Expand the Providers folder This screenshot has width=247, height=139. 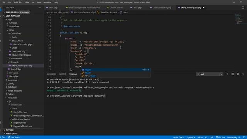23,73
